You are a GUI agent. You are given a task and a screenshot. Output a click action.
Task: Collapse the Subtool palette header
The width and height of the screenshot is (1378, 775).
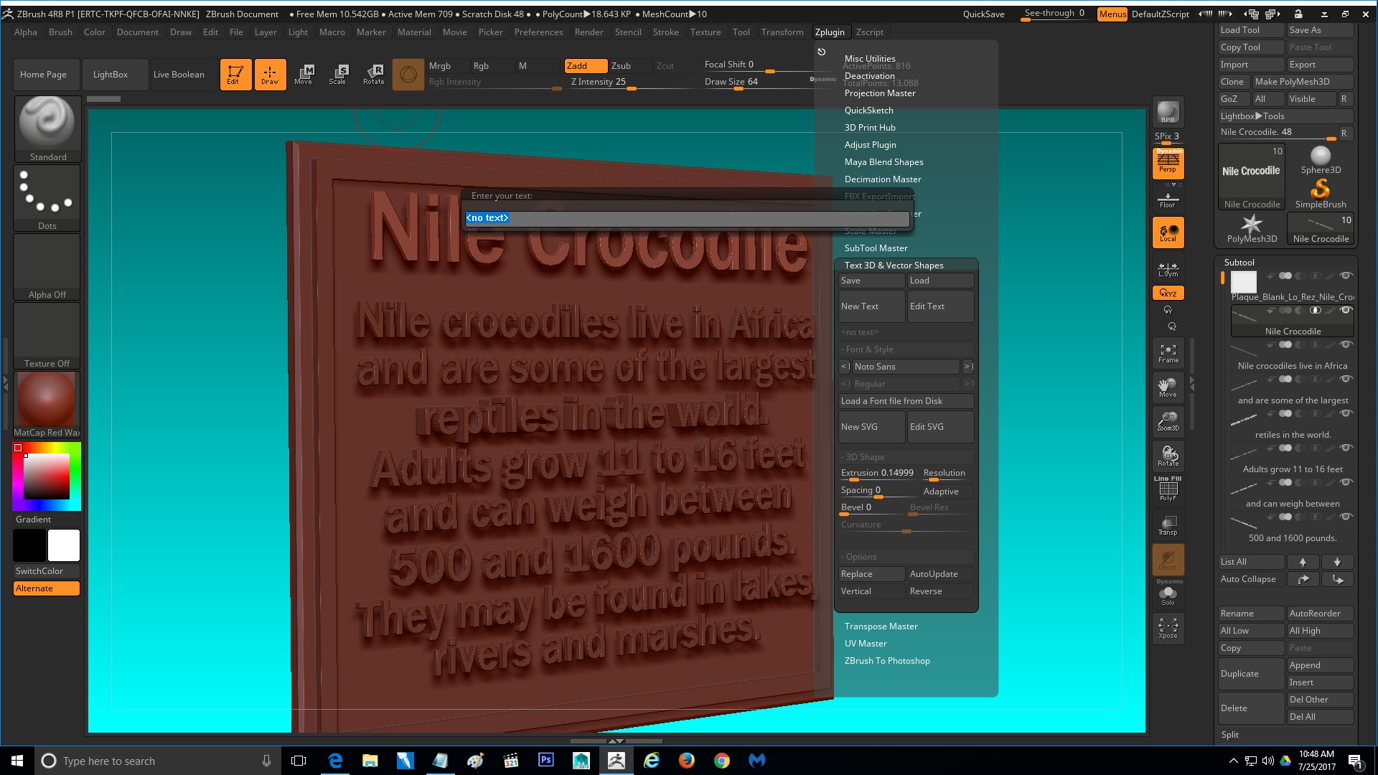(1239, 263)
